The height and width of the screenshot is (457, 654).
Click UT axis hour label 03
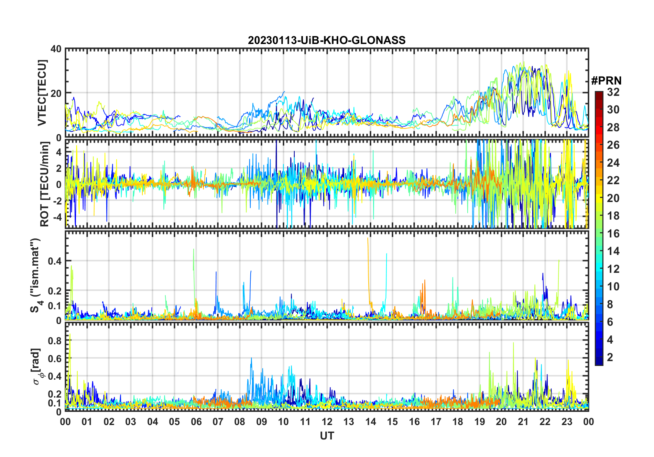point(131,422)
